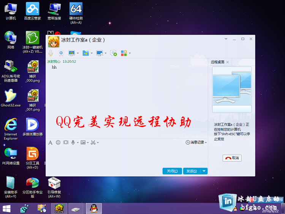Open PE网络设置 desktop icon
Viewport: 285px width, 214px height.
[x=11, y=156]
